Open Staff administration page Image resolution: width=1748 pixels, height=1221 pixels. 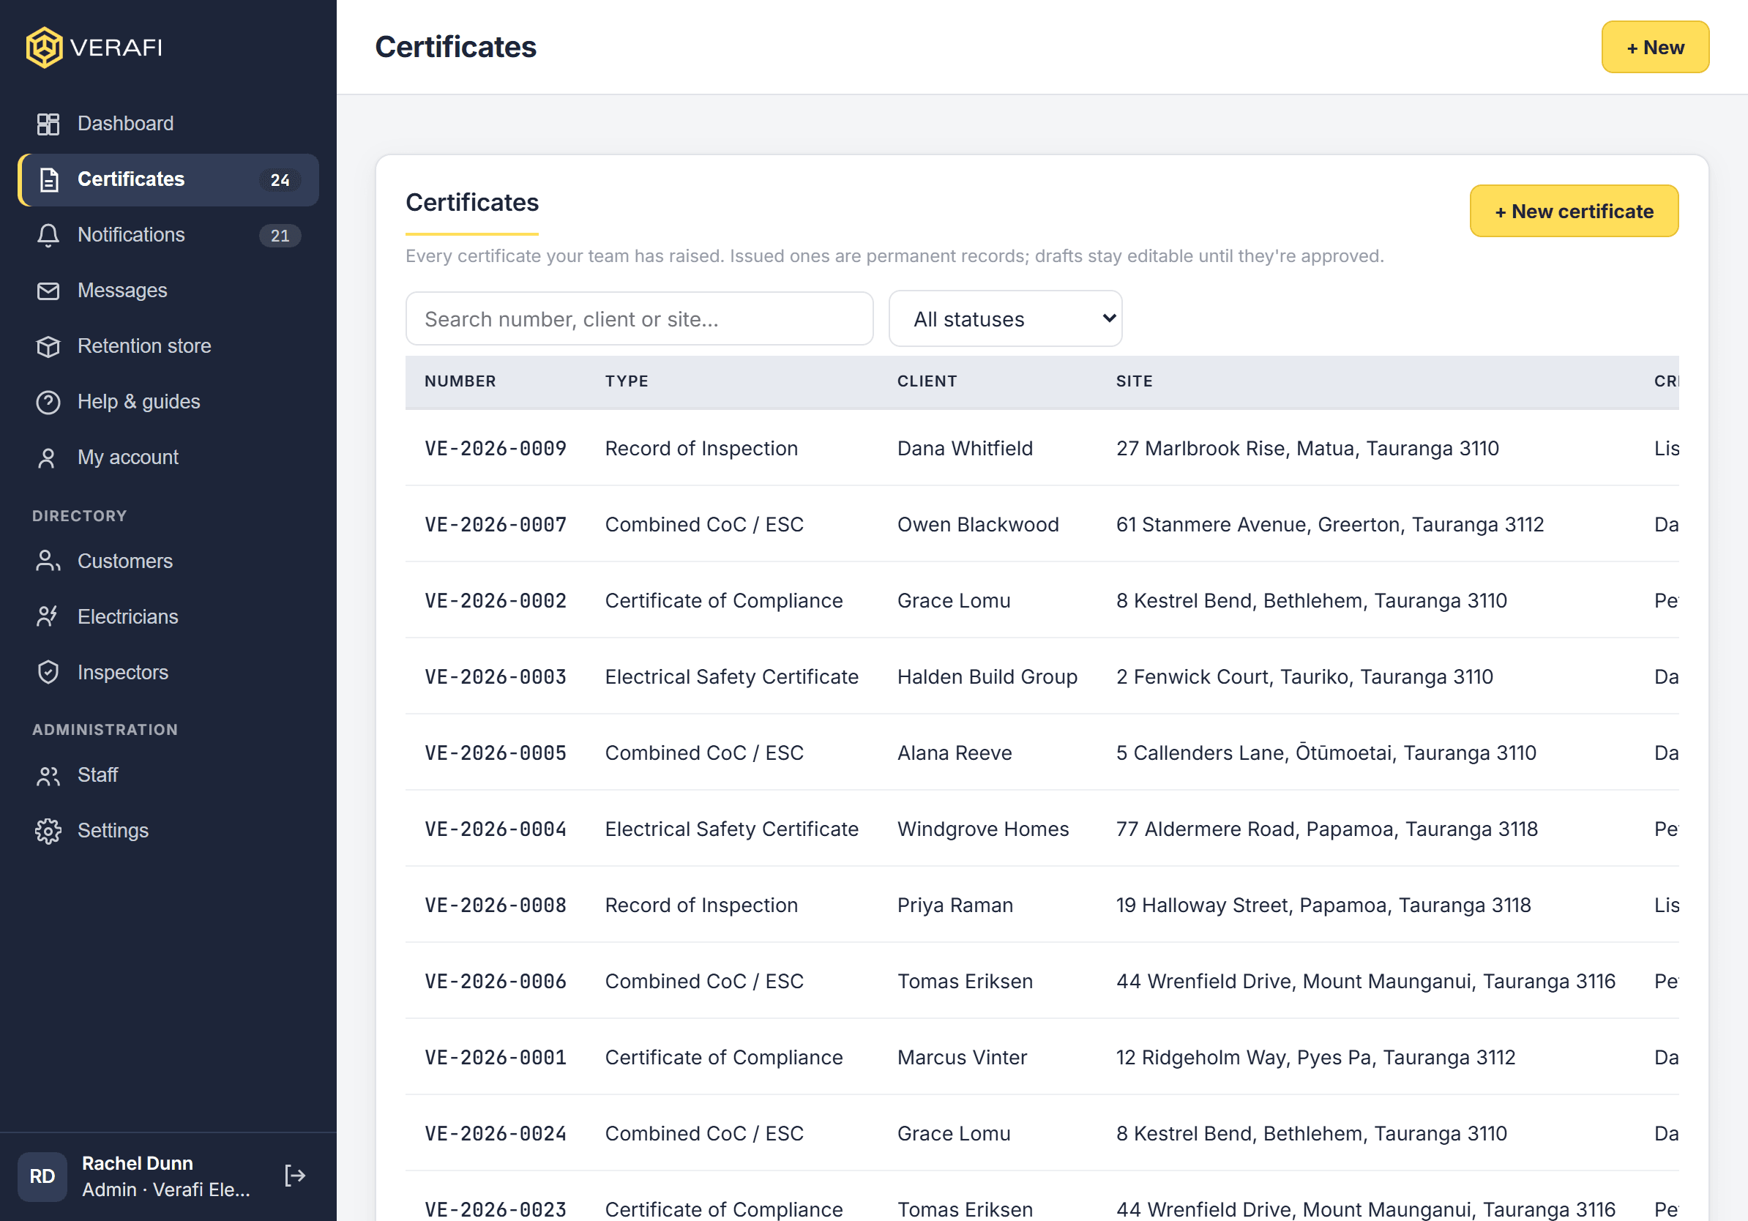tap(168, 776)
